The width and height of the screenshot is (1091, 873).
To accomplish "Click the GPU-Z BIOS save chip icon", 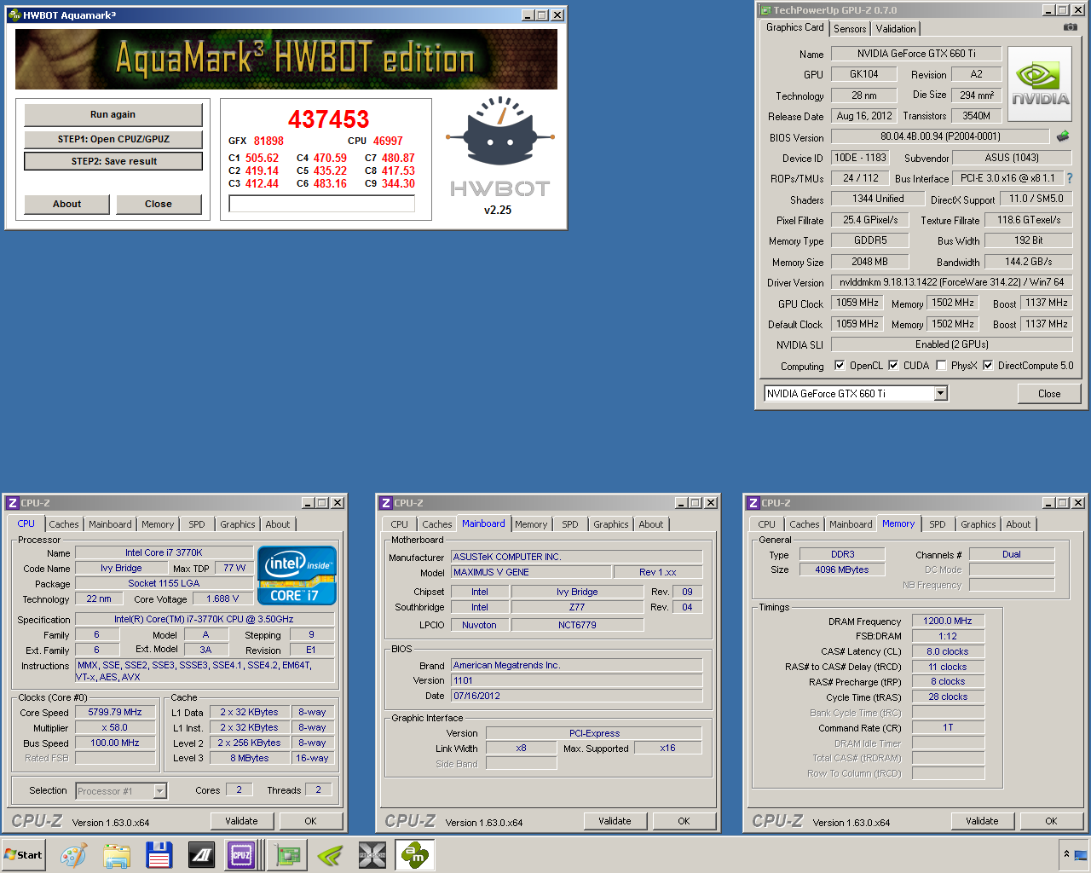I will tap(1063, 136).
